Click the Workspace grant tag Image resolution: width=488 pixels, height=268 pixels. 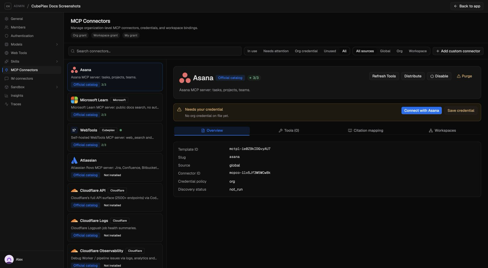point(105,36)
